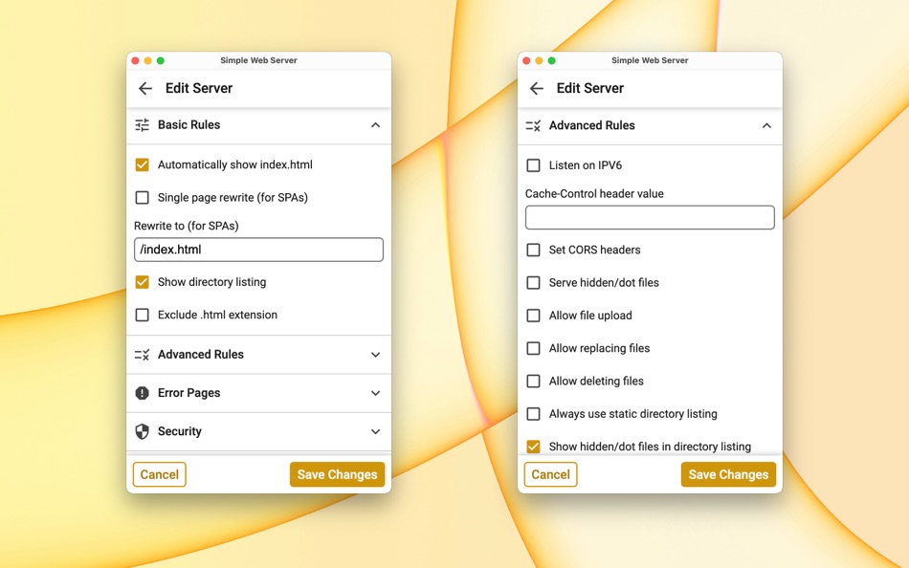Click the Cache-Control header value field
Image resolution: width=909 pixels, height=568 pixels.
click(650, 217)
